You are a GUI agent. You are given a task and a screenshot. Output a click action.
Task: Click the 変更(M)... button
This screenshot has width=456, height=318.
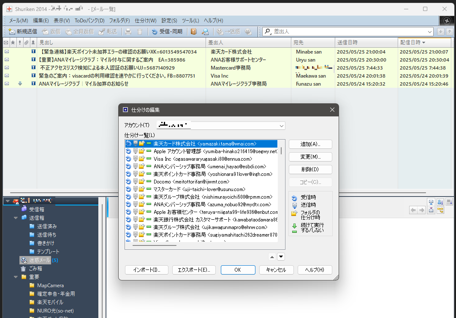310,157
